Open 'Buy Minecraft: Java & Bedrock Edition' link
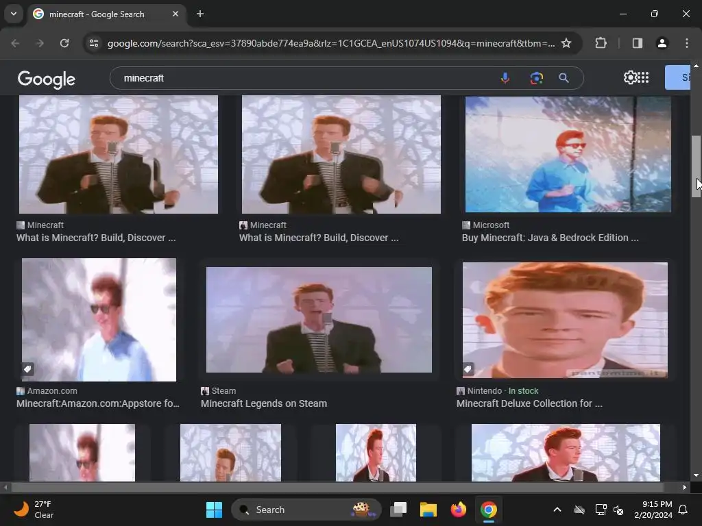 point(550,238)
